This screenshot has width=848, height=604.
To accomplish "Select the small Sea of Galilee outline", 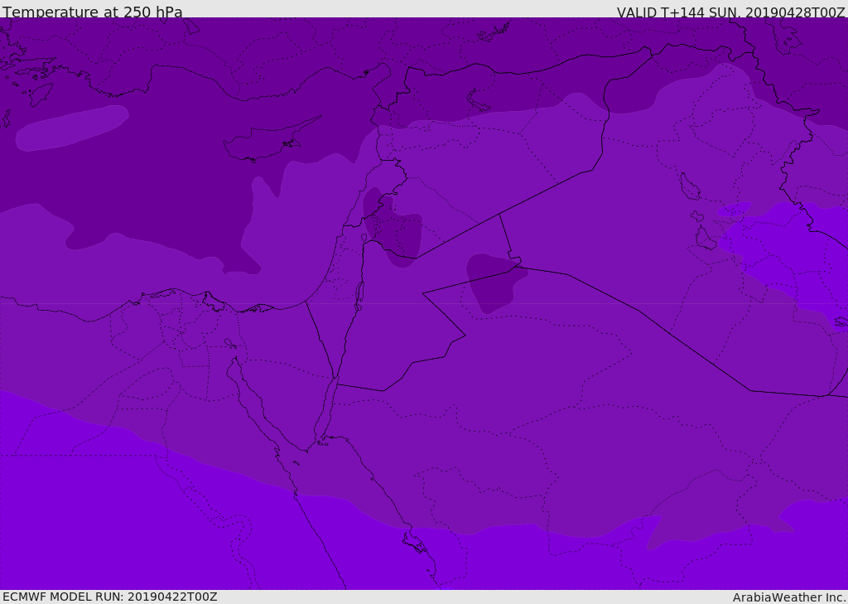I will (x=364, y=239).
